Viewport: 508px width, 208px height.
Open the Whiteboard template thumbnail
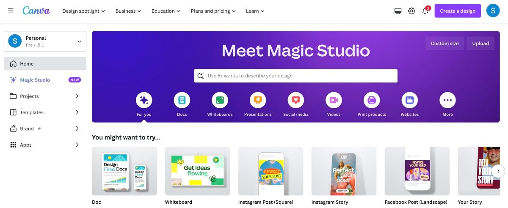tap(198, 171)
